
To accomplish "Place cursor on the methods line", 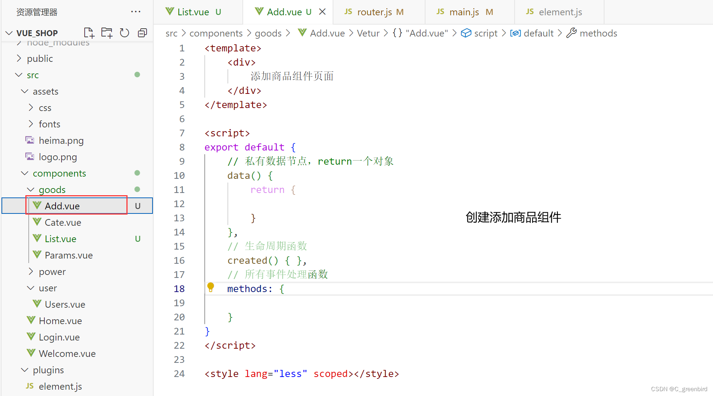I will point(255,289).
